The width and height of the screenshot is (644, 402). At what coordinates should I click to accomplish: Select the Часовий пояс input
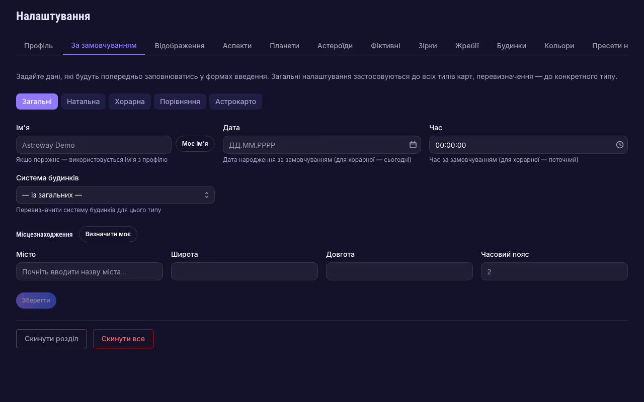click(x=554, y=271)
